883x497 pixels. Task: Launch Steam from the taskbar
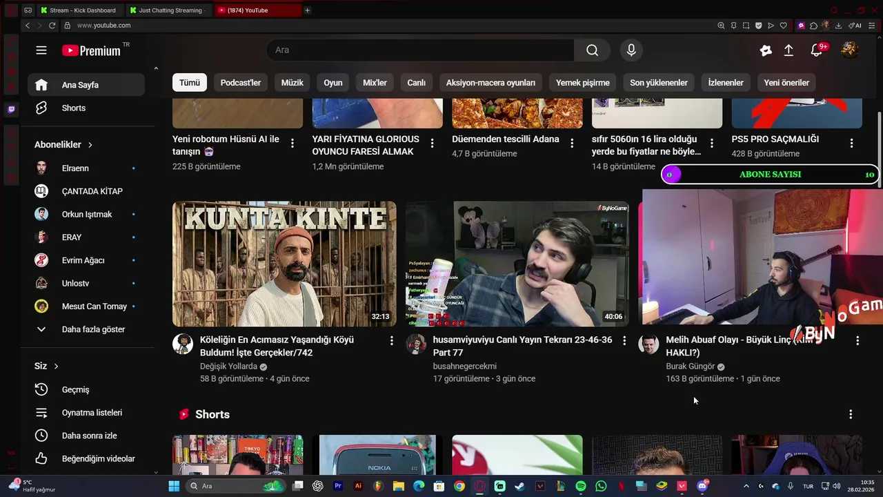[520, 486]
